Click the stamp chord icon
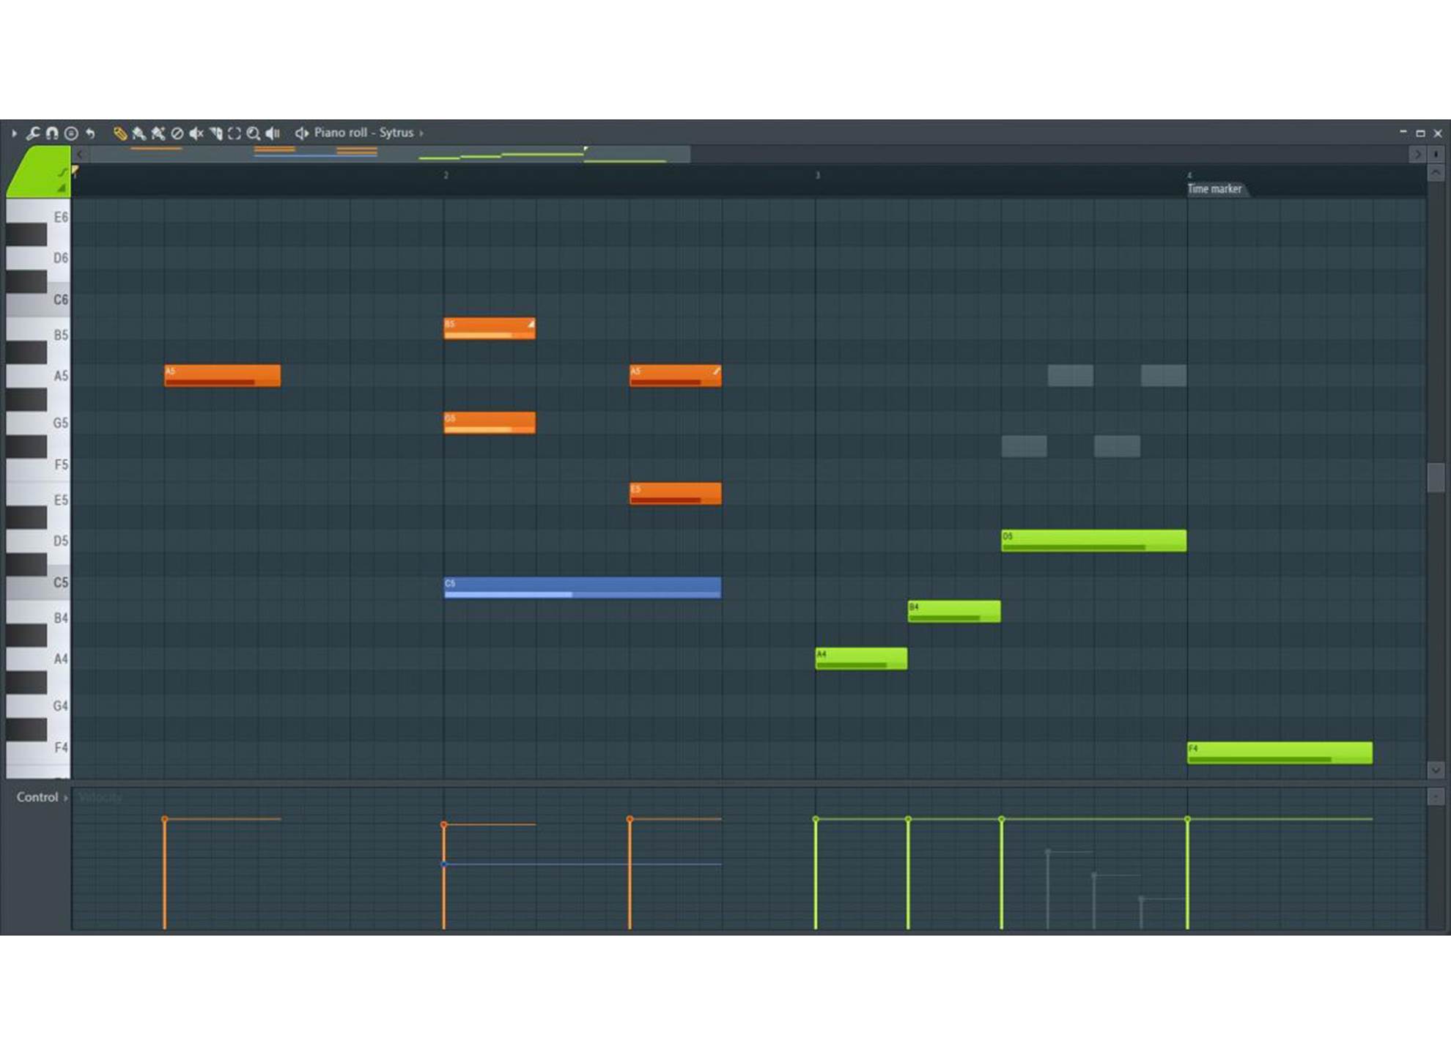 click(x=71, y=133)
